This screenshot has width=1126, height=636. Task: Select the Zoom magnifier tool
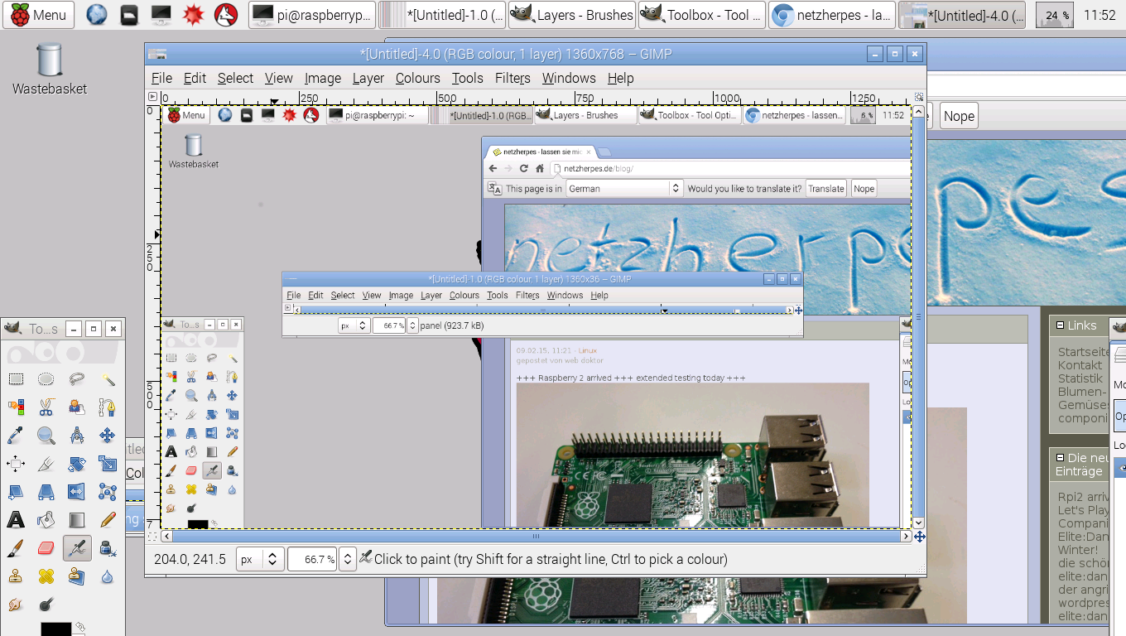tap(46, 435)
